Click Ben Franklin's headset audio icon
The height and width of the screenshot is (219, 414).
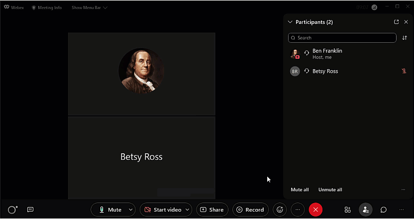307,53
